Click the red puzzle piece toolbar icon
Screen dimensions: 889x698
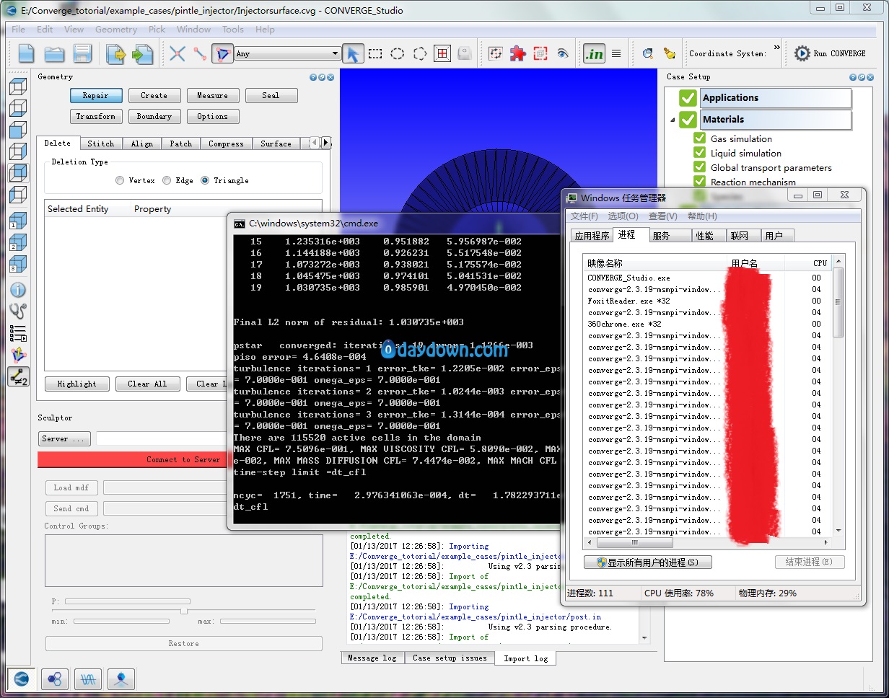point(517,53)
